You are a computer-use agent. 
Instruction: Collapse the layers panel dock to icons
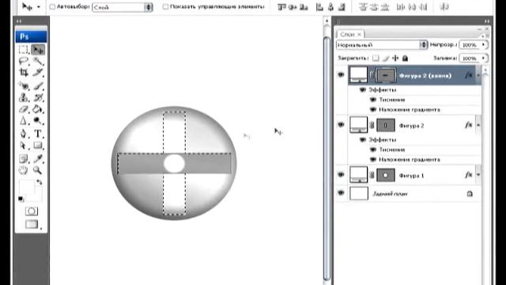click(x=487, y=21)
